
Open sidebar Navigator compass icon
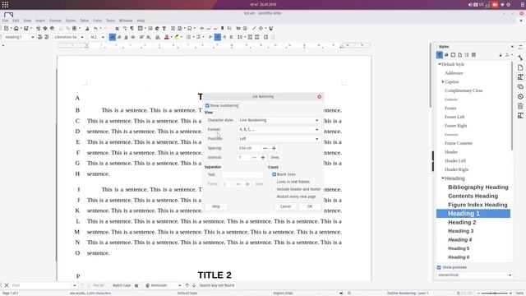[x=520, y=96]
